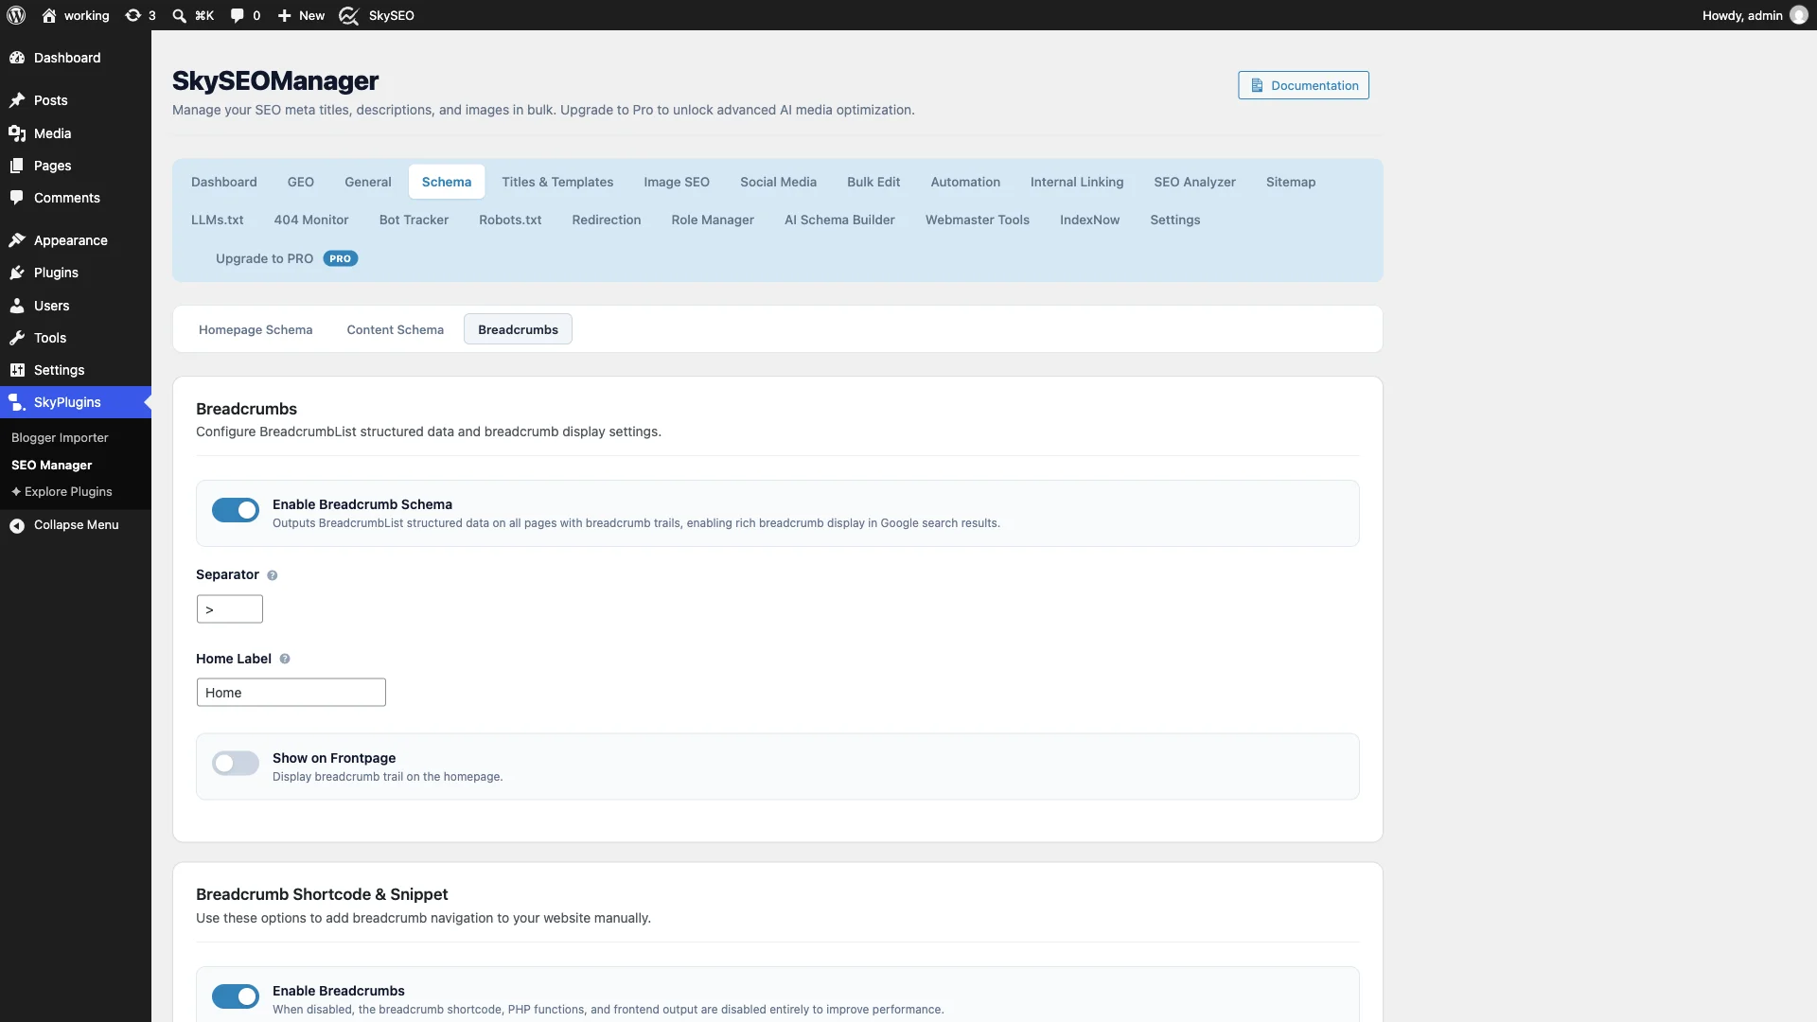This screenshot has width=1817, height=1022.
Task: Click the Tools wrench icon
Action: 17,338
